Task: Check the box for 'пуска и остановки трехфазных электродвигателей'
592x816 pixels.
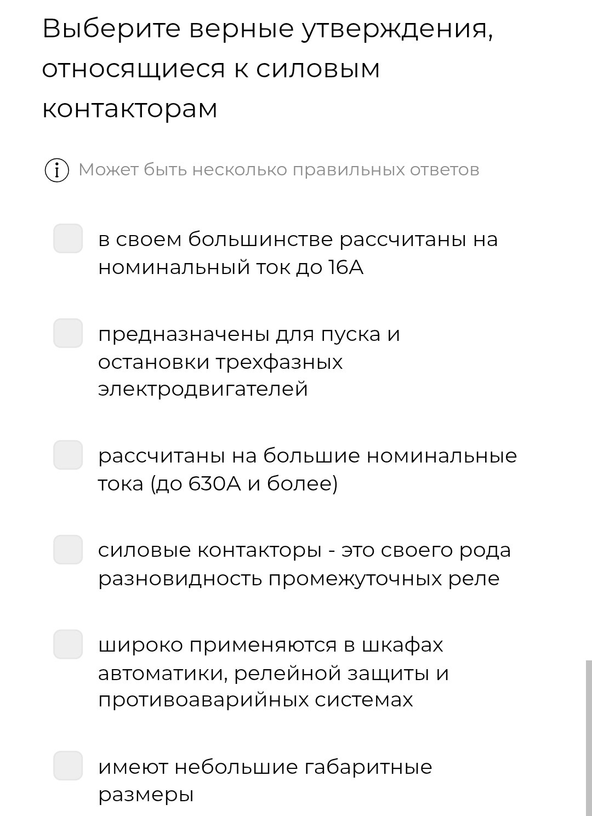Action: [68, 333]
